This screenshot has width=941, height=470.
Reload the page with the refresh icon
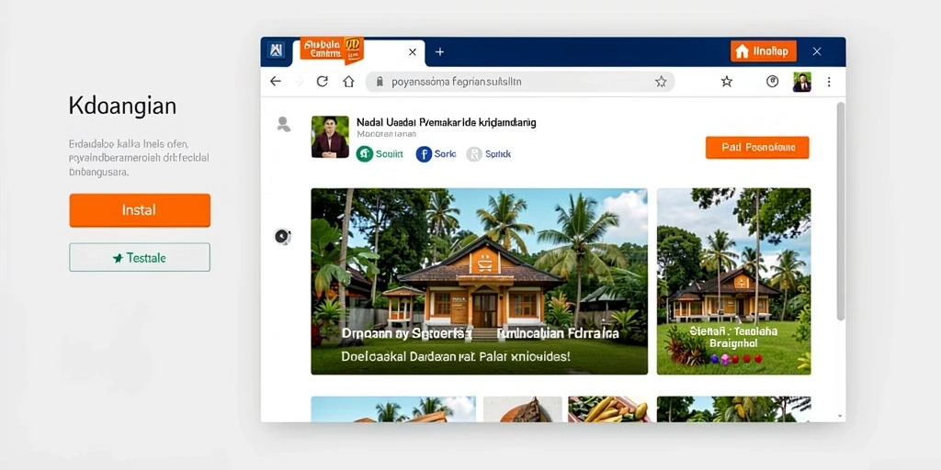point(323,82)
